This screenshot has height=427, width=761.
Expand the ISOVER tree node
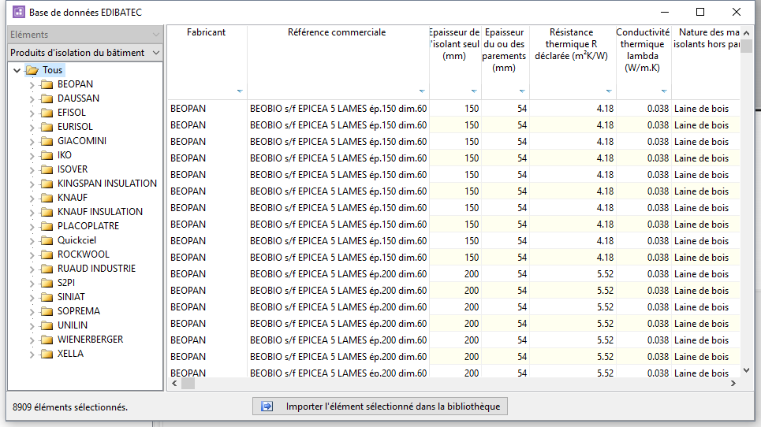pos(32,169)
